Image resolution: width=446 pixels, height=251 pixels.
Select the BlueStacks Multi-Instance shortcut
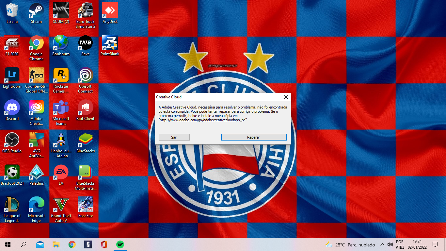[86, 177]
